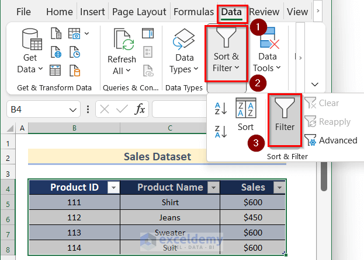The height and width of the screenshot is (260, 364).
Task: Click the Refresh All icon
Action: [x=123, y=40]
